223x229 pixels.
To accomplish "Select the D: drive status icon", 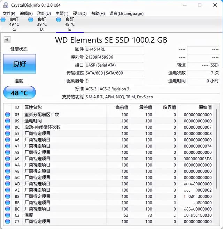I will click(x=31, y=20).
